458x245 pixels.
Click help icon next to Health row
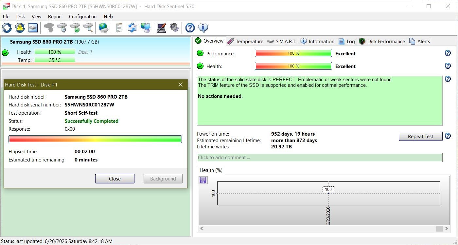pyautogui.click(x=448, y=66)
